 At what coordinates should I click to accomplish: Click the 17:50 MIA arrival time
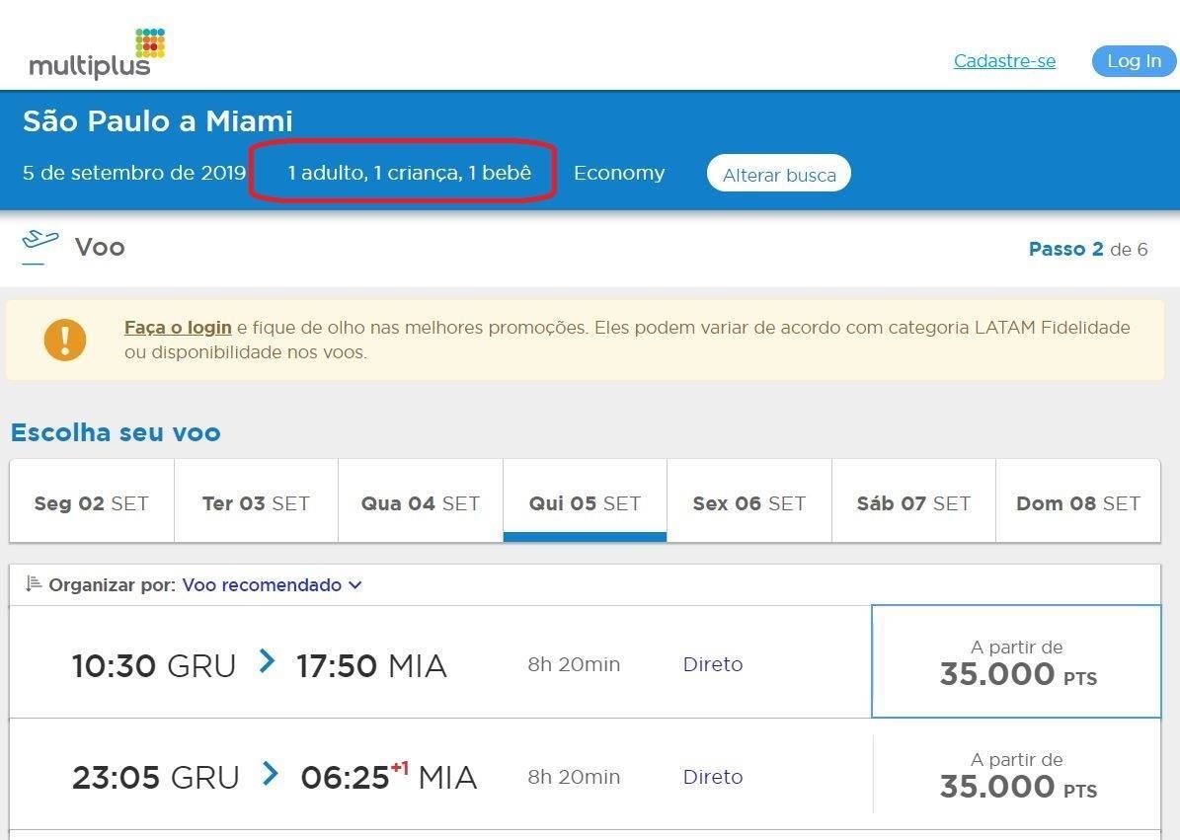(371, 665)
